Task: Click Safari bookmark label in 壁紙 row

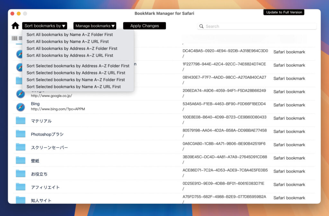Action: (x=289, y=158)
